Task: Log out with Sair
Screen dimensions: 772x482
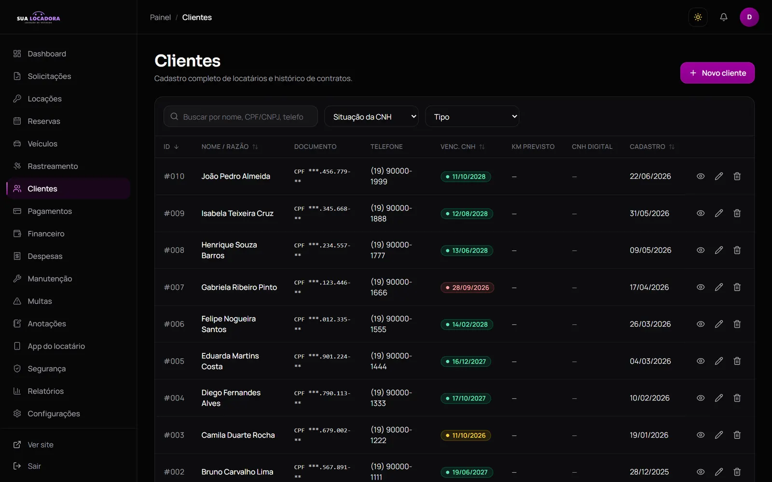Action: point(69,466)
